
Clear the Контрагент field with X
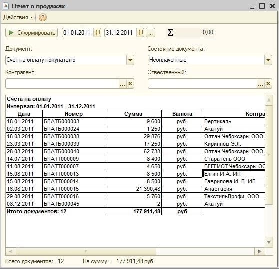click(130, 84)
